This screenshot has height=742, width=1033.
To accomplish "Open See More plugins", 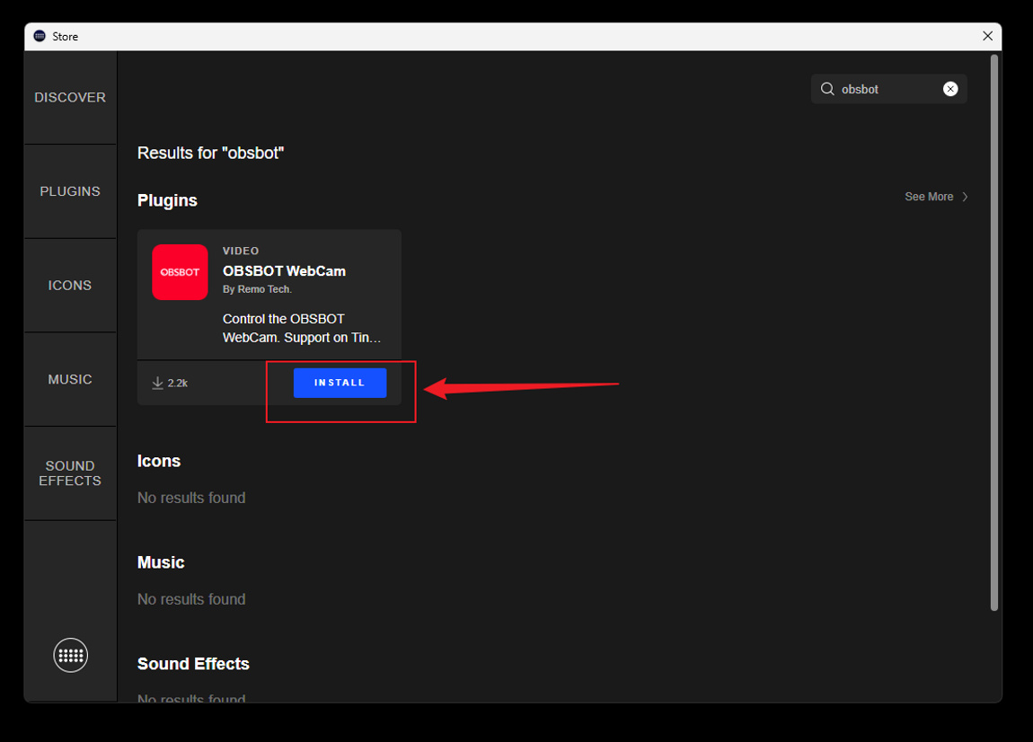I will tap(929, 196).
